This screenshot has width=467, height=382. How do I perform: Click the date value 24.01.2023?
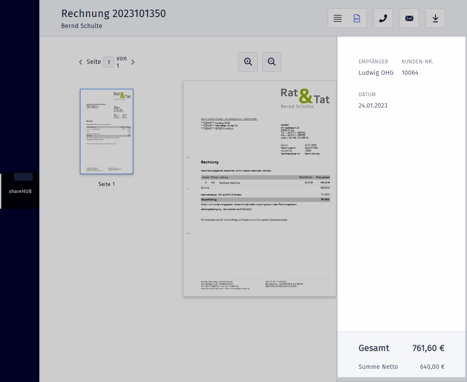click(x=373, y=105)
